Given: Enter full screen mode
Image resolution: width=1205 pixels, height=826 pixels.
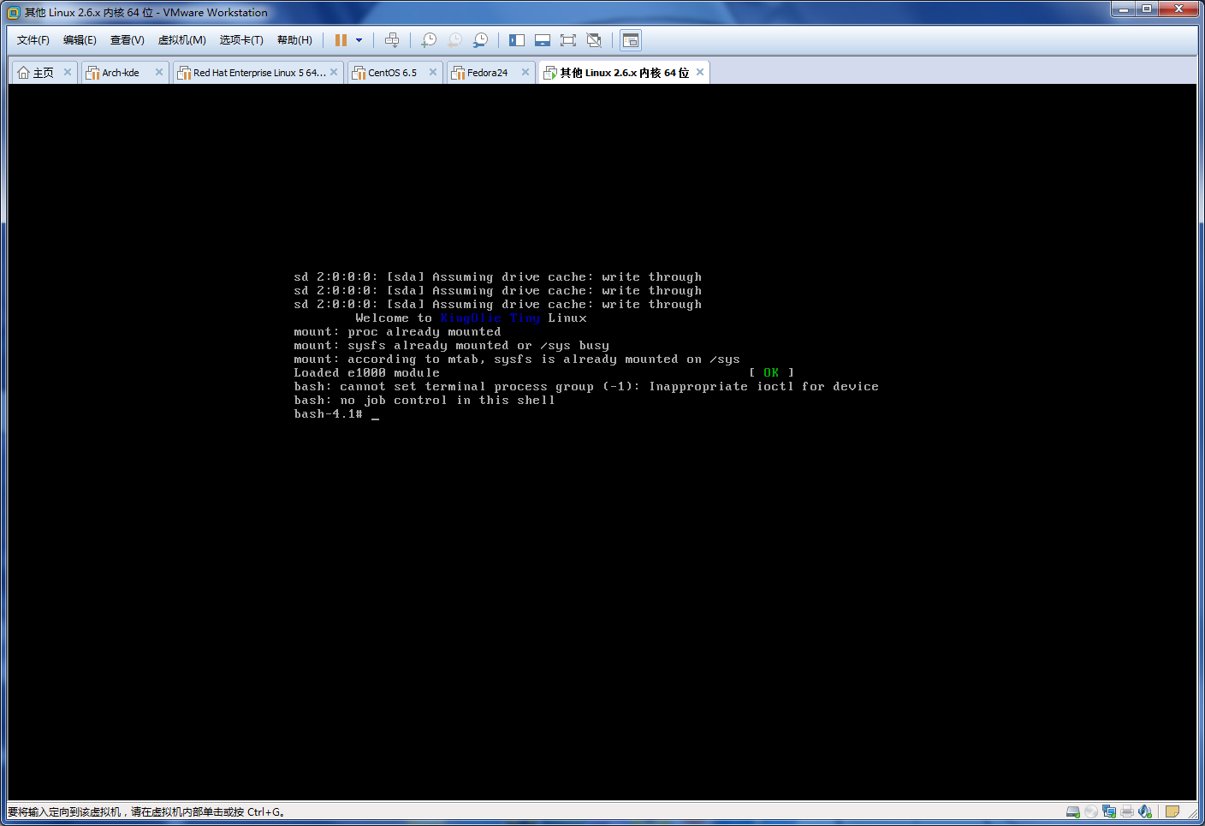Looking at the screenshot, I should click(568, 40).
